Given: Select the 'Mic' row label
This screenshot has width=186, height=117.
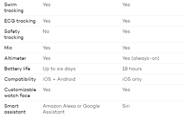Looking at the screenshot, I should 8,48.
